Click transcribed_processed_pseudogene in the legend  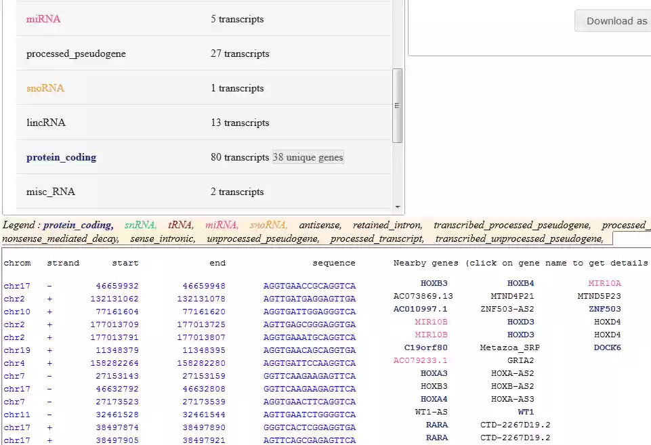click(x=512, y=225)
